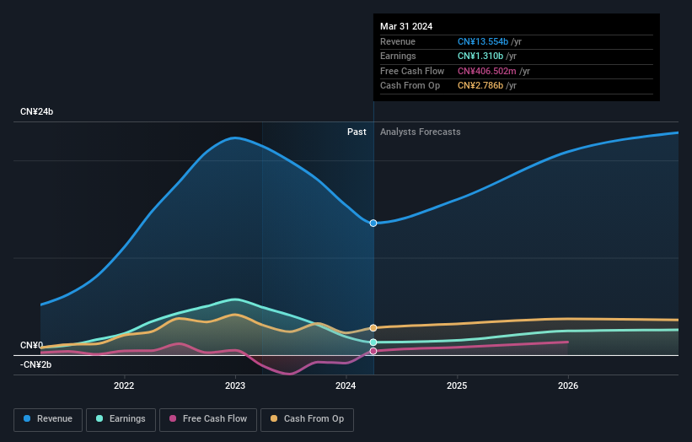Viewport: 692px width, 442px height.
Task: Toggle the Revenue legend series
Action: [x=48, y=419]
